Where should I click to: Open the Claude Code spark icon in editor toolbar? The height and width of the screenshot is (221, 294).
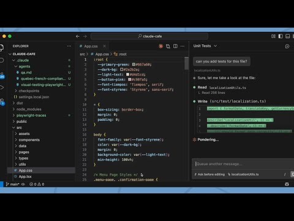[x=160, y=46]
